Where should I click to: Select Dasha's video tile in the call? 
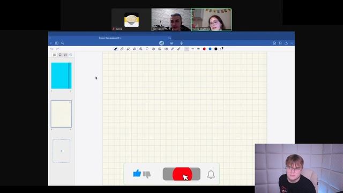[x=211, y=19]
